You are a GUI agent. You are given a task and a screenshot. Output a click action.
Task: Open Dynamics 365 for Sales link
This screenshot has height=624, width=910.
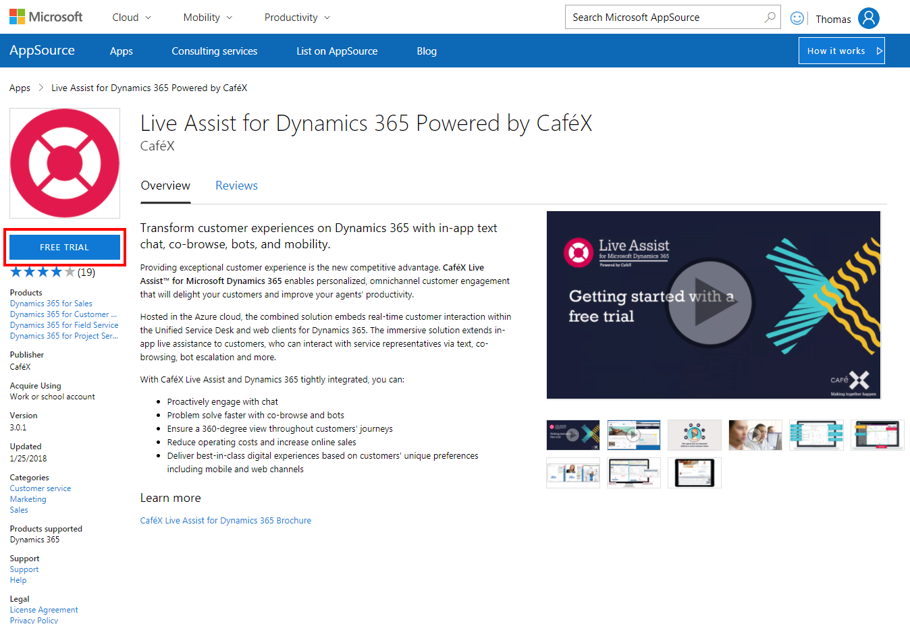pos(51,304)
